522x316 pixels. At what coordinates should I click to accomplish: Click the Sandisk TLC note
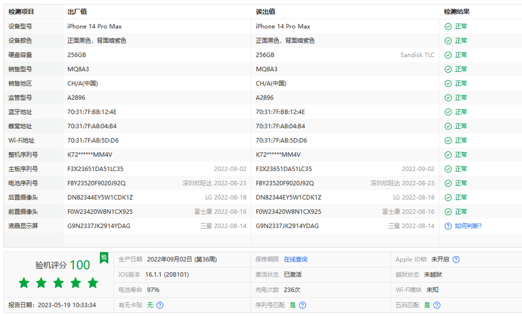coord(417,55)
